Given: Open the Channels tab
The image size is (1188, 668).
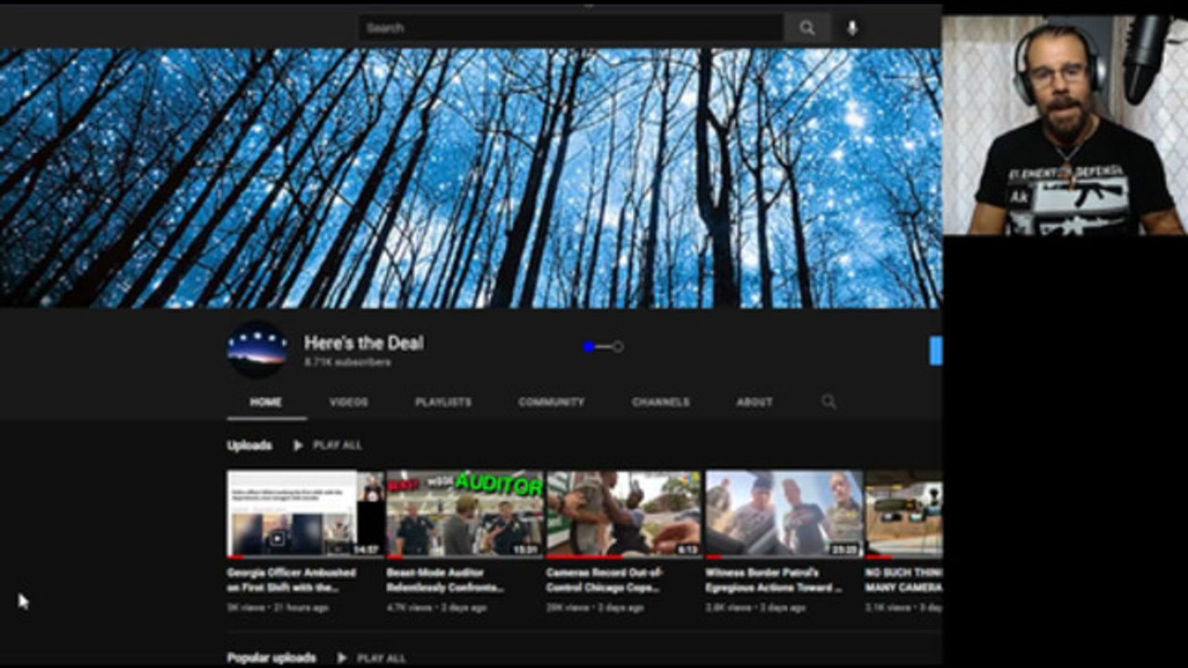Looking at the screenshot, I should point(661,402).
